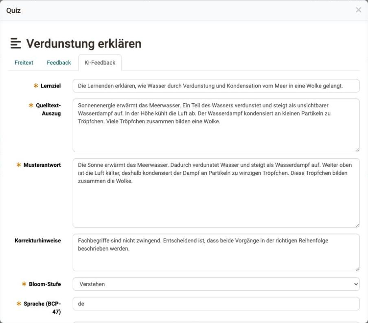Click into the Lernziel input field
The height and width of the screenshot is (323, 368).
(x=216, y=86)
